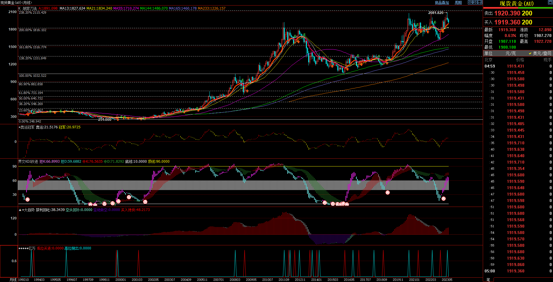The height and width of the screenshot is (282, 553).
Task: Click the right arrow navigation icon
Action: coord(475,2)
